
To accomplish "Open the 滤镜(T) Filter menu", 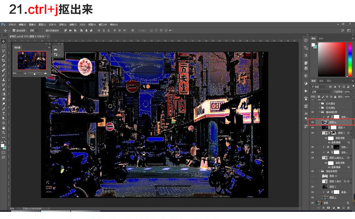I will (73, 24).
